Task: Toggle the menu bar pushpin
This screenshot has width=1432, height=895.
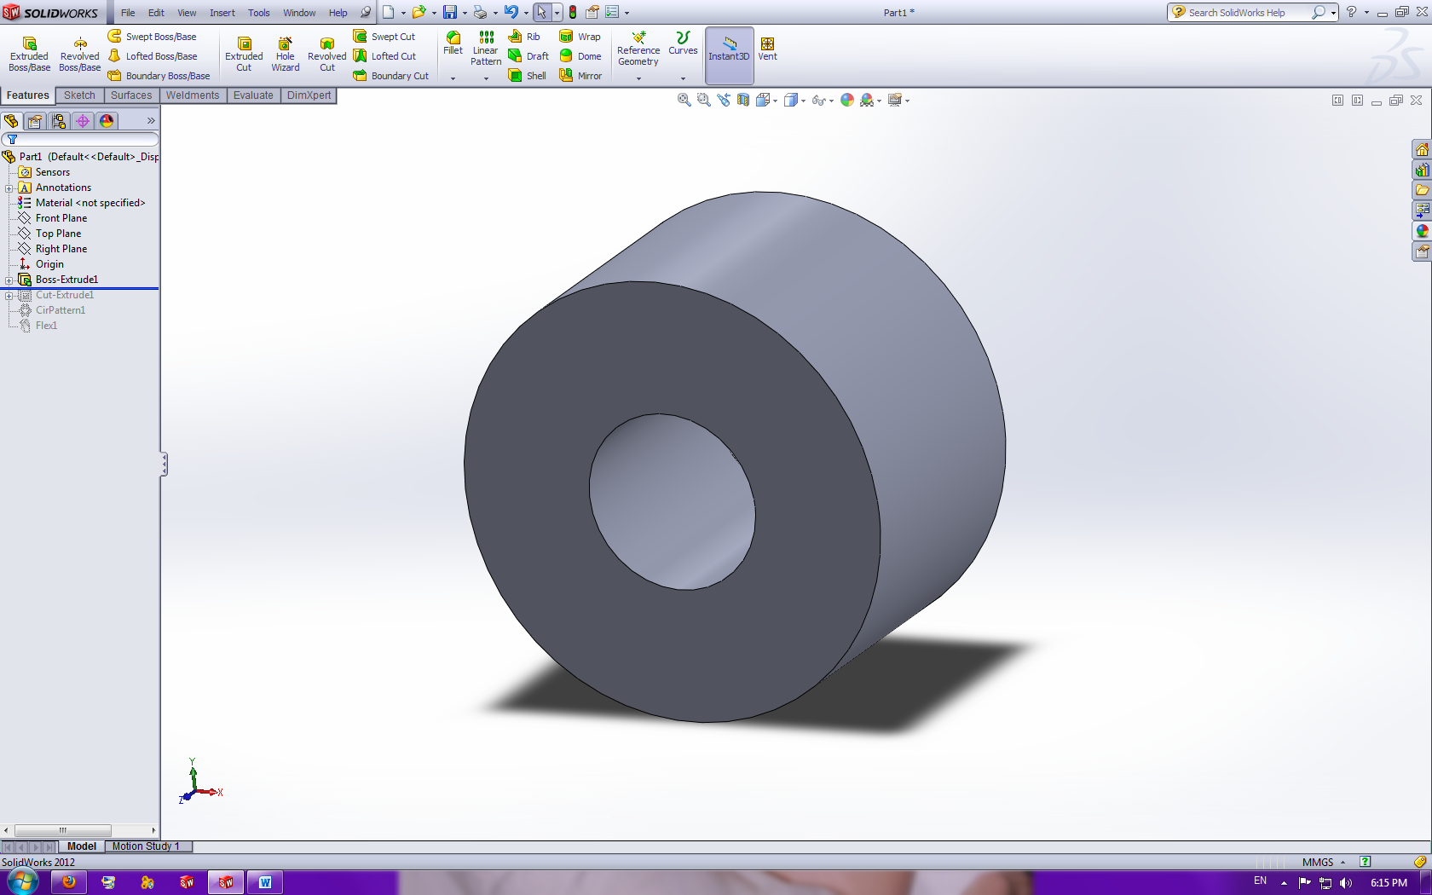Action: (x=366, y=12)
